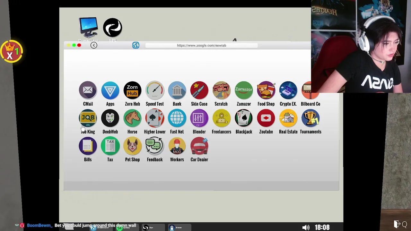The width and height of the screenshot is (411, 231).
Task: Open the Tax calculator icon
Action: pyautogui.click(x=110, y=146)
